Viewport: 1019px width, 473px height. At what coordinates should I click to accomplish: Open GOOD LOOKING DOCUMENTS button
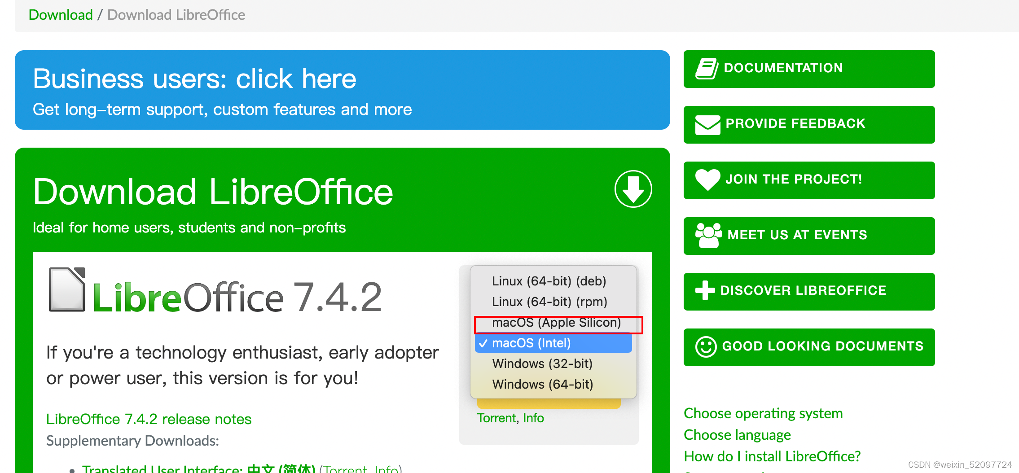pyautogui.click(x=809, y=347)
